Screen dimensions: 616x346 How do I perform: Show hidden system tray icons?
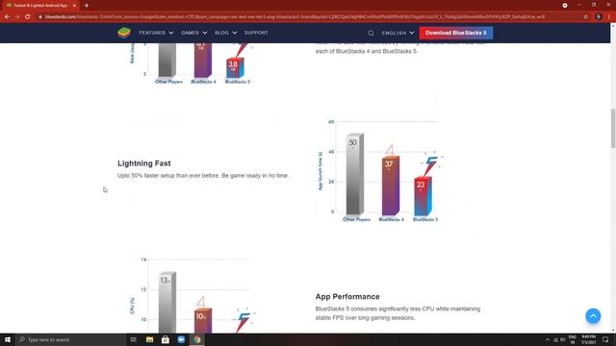pos(548,339)
